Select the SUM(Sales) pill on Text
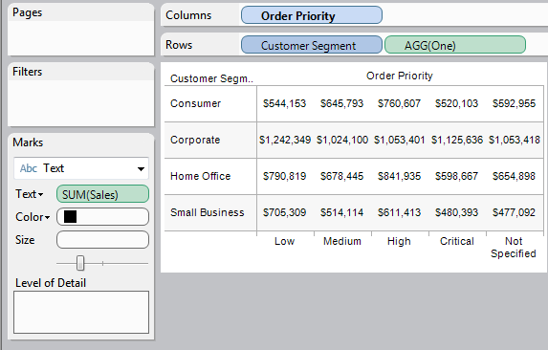 tap(102, 194)
